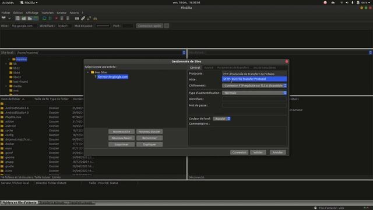This screenshot has height=210, width=373.
Task: Click the Renommer button
Action: point(149,138)
